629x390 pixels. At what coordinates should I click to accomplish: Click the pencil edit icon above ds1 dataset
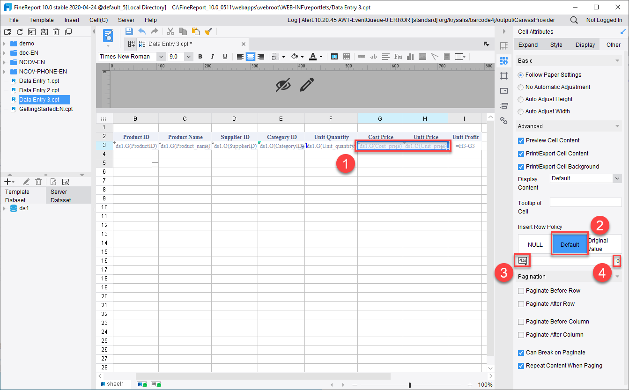tap(26, 182)
